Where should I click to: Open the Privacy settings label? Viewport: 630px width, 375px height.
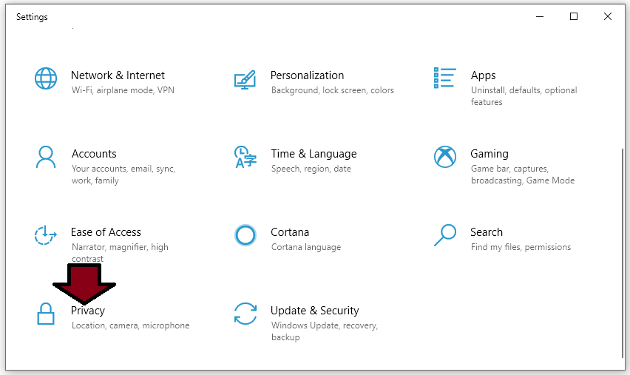88,311
